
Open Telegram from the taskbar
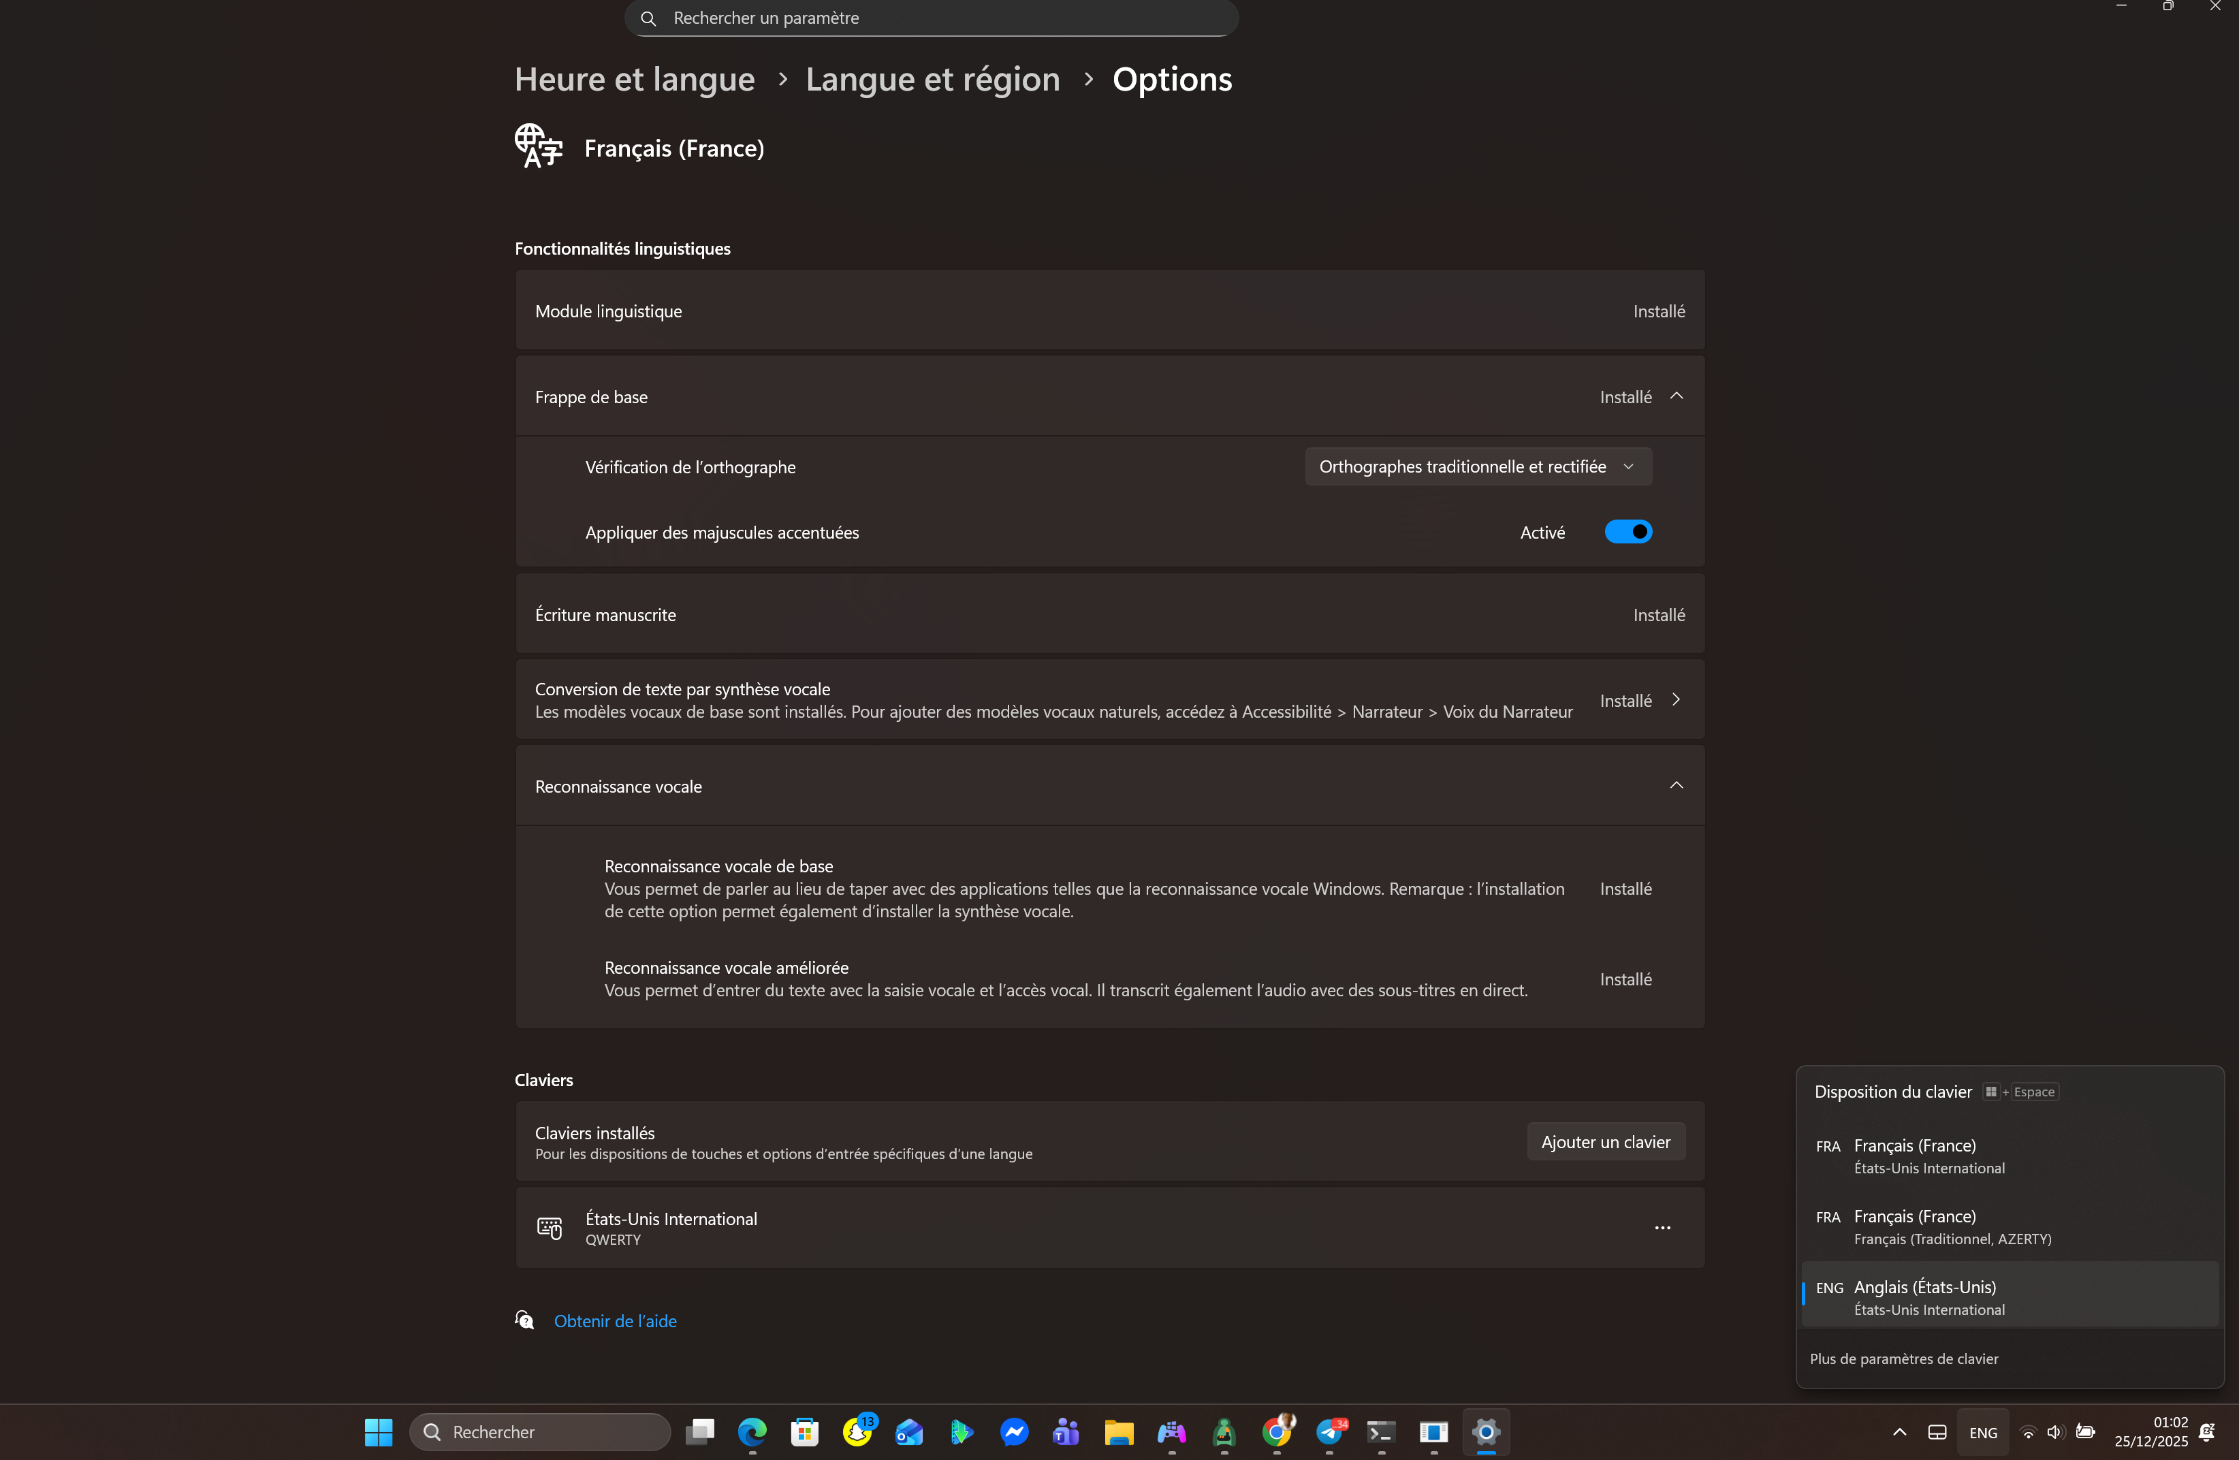(1329, 1432)
